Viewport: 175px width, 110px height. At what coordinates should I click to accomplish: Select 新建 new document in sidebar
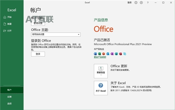9,24
